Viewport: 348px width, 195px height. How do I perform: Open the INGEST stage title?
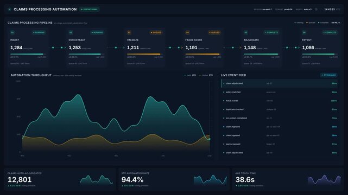click(15, 40)
